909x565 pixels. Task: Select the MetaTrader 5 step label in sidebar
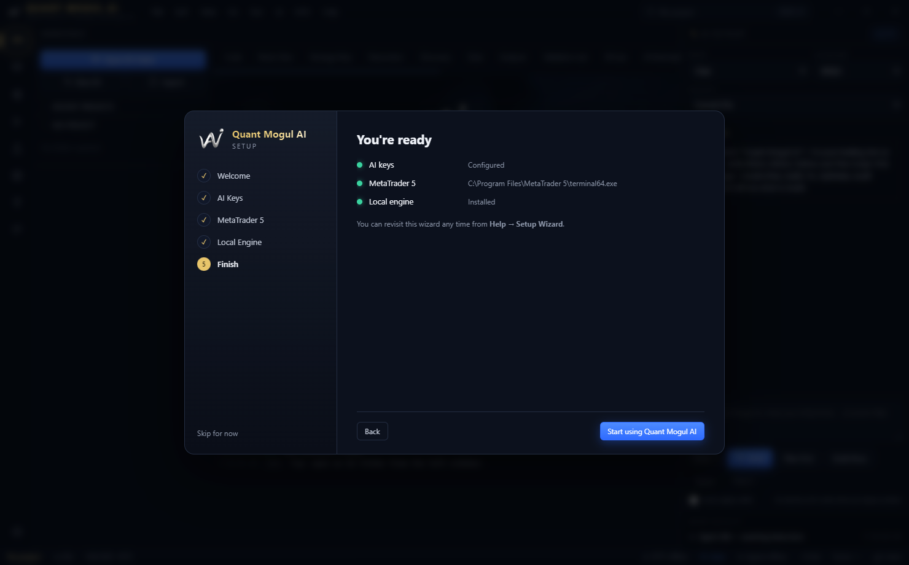[240, 220]
